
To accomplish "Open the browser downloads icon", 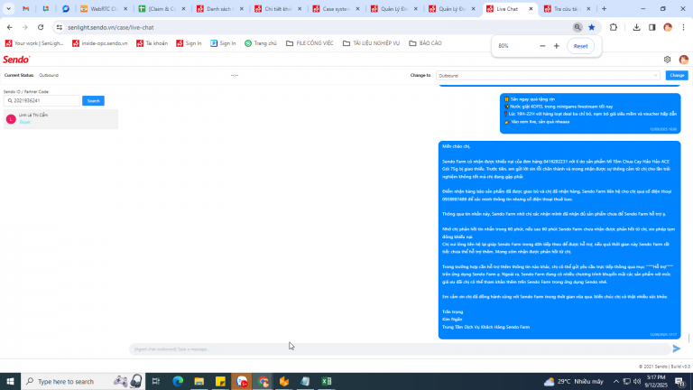I will click(x=636, y=27).
